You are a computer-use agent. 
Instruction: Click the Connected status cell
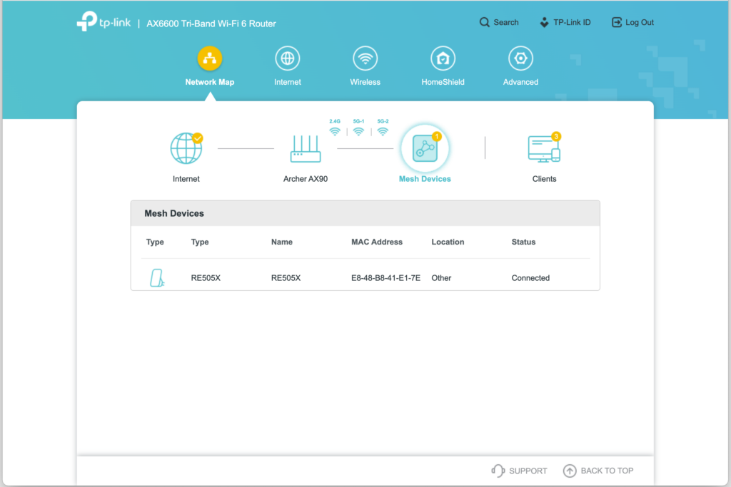(x=530, y=278)
